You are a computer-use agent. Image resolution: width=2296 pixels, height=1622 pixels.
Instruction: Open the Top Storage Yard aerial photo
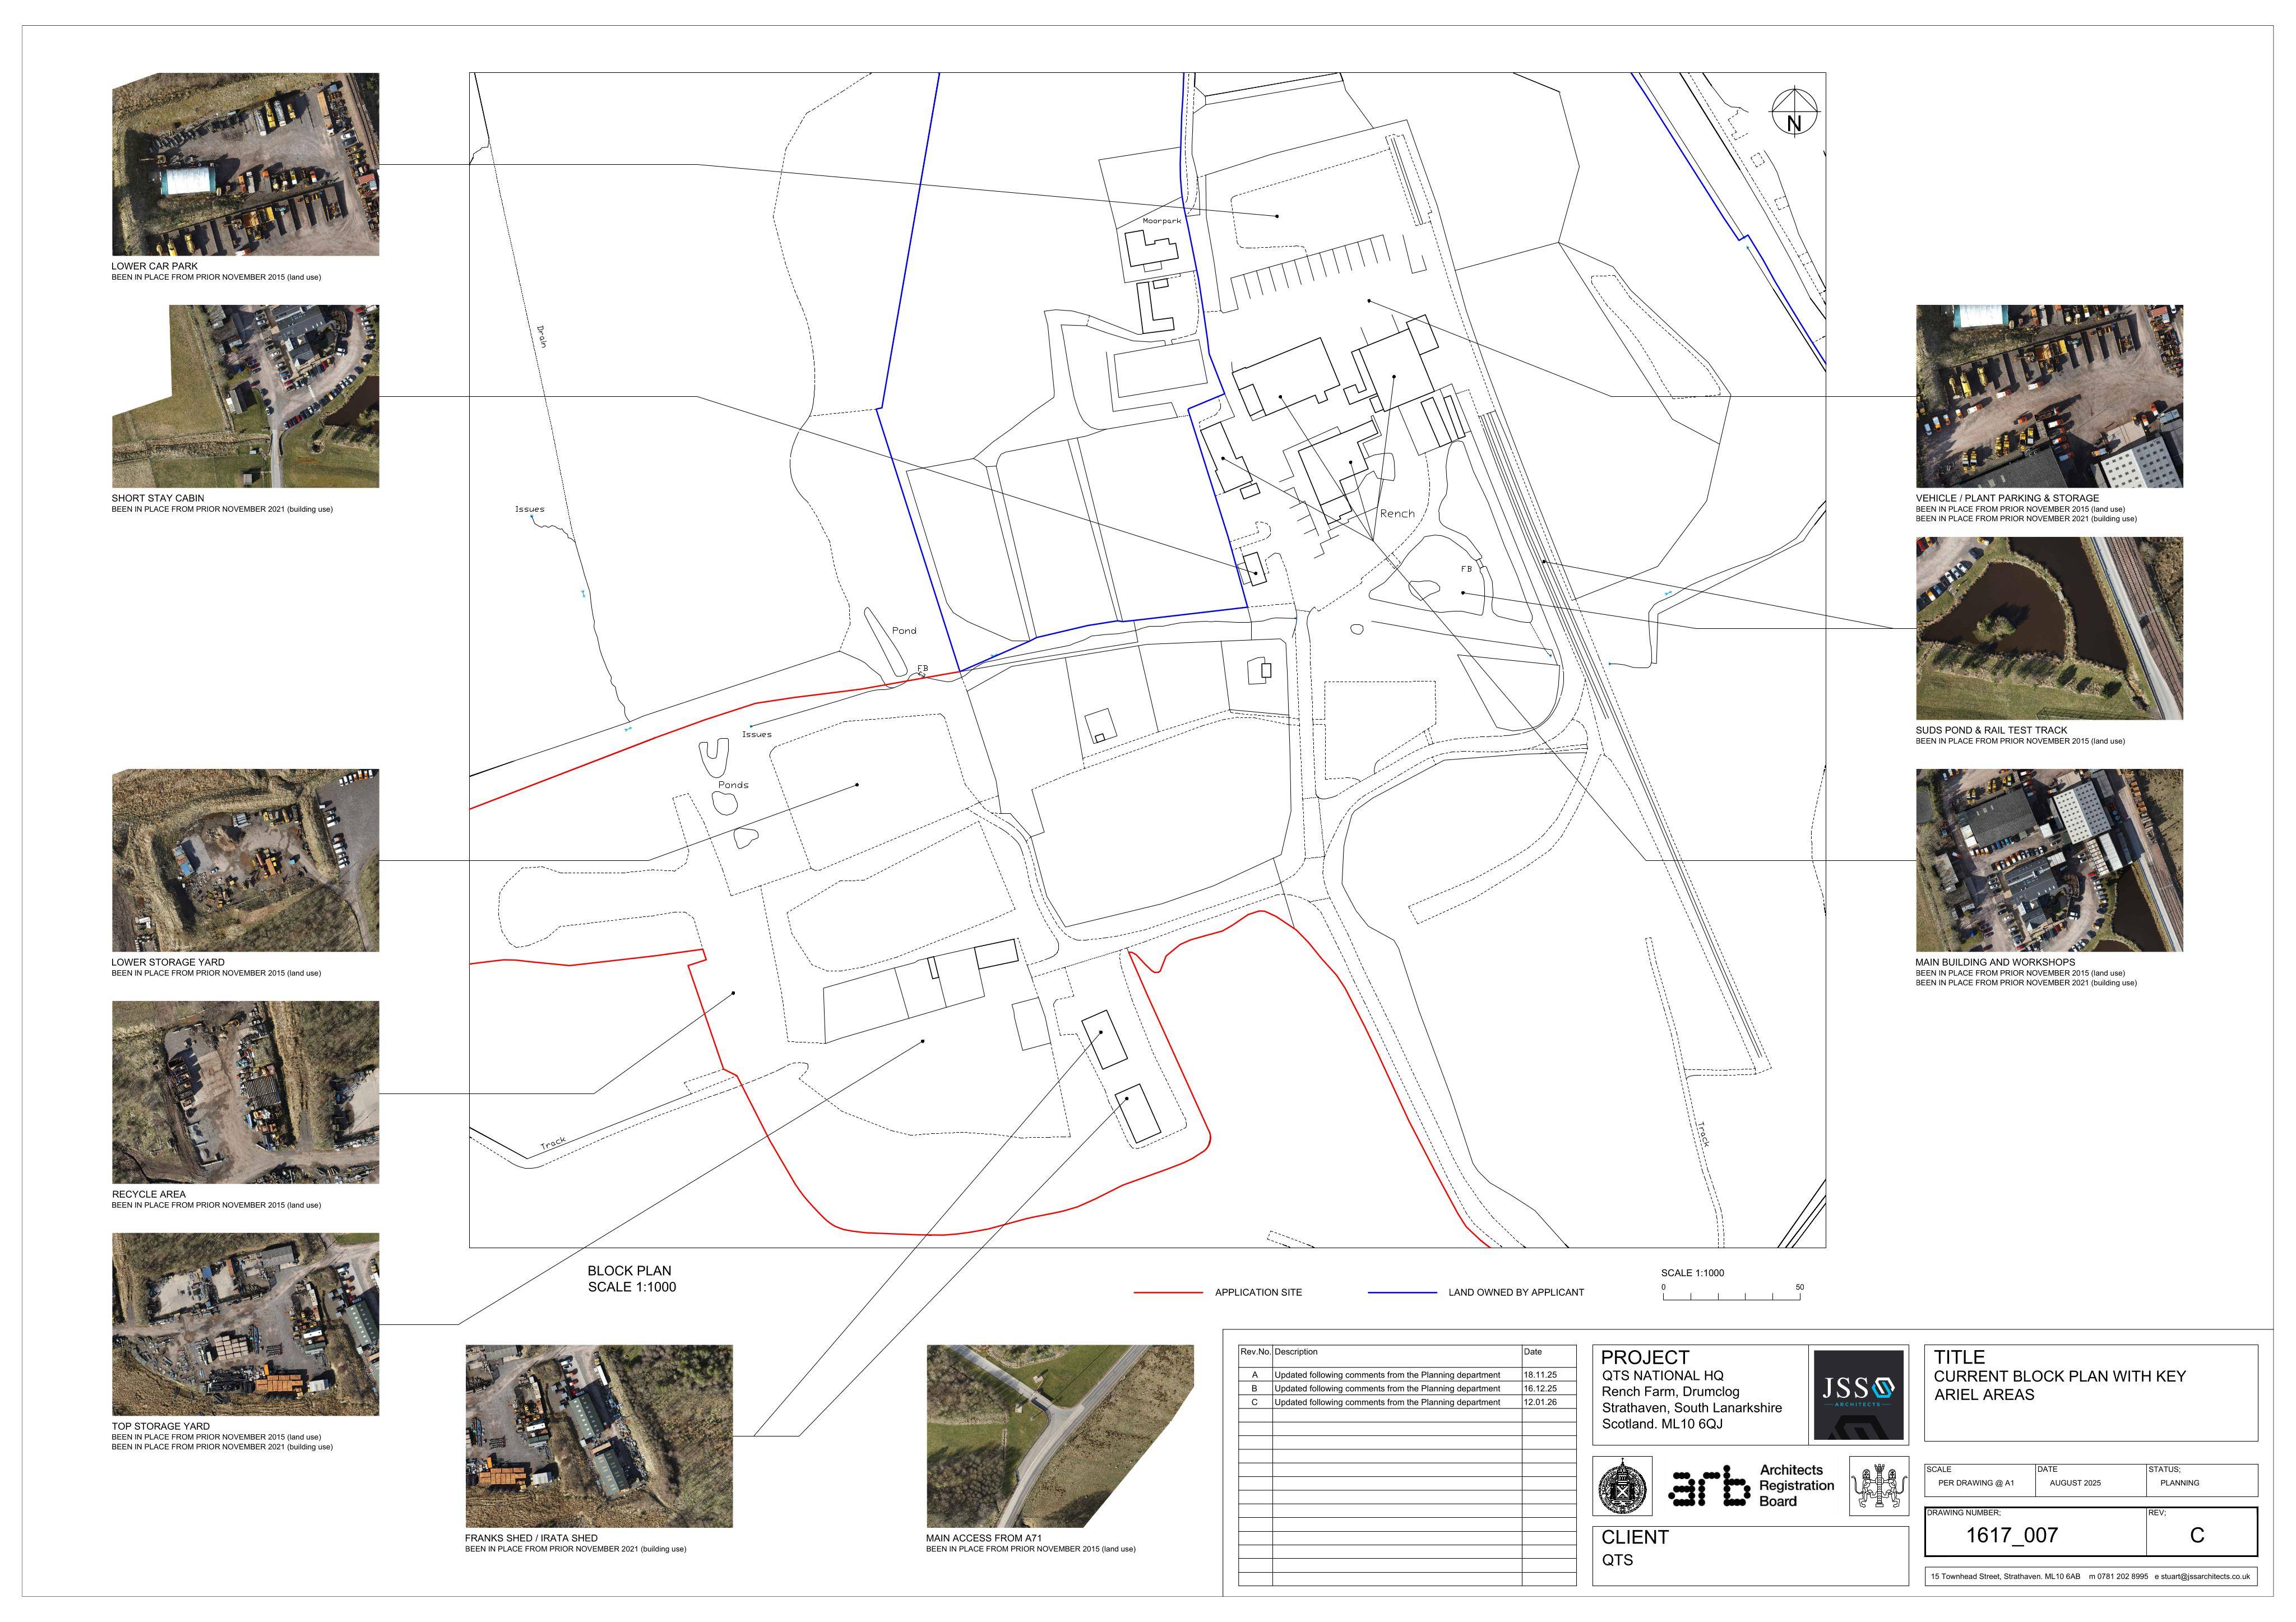pyautogui.click(x=245, y=1324)
